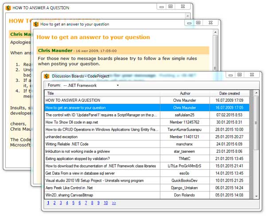Click scroll up arrow in 'How to get an answer' window

click(x=215, y=32)
